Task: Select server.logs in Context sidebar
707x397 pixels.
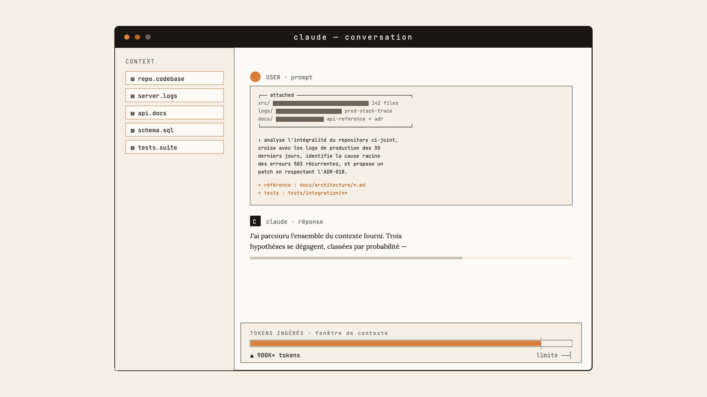Action: (x=174, y=95)
